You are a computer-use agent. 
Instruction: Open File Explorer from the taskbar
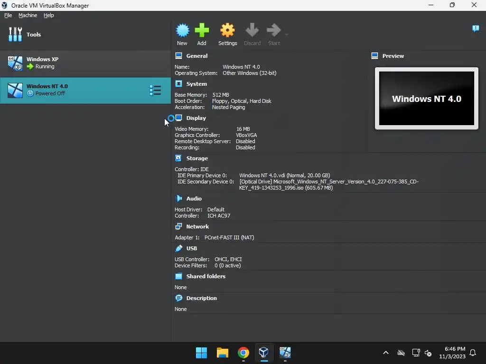(x=222, y=353)
